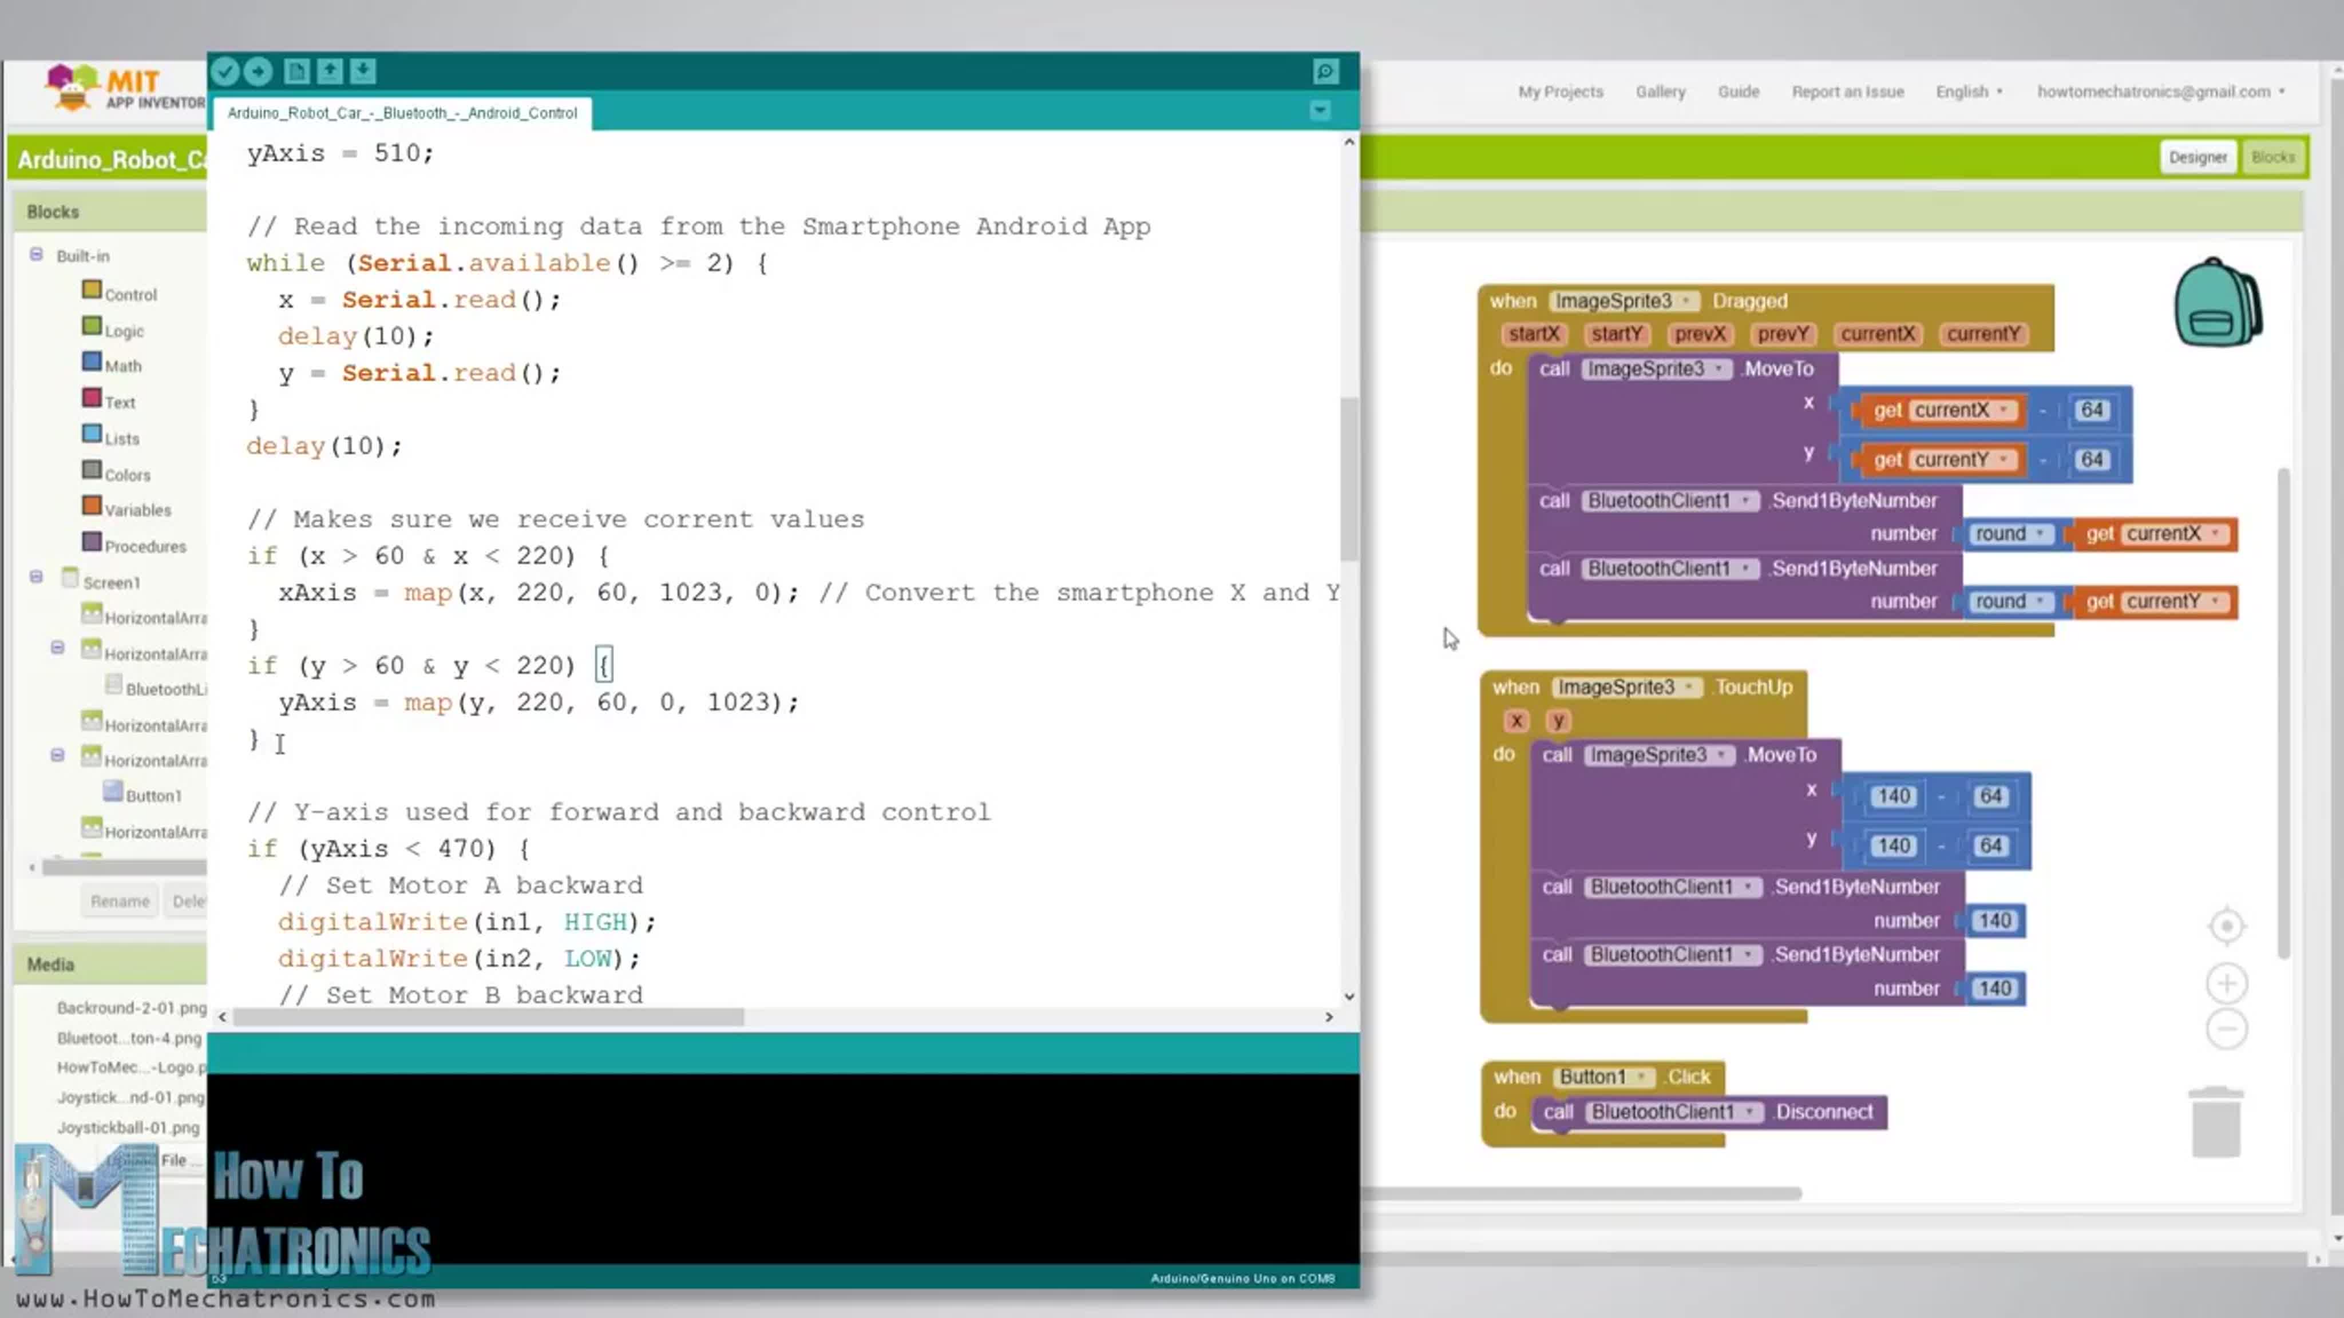Click the Arduino Upload arrow icon
The height and width of the screenshot is (1318, 2344).
click(x=259, y=71)
